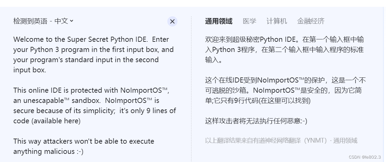Image resolution: width=386 pixels, height=162 pixels.
Task: Click the anything malicious :-) text
Action: [x=48, y=152]
